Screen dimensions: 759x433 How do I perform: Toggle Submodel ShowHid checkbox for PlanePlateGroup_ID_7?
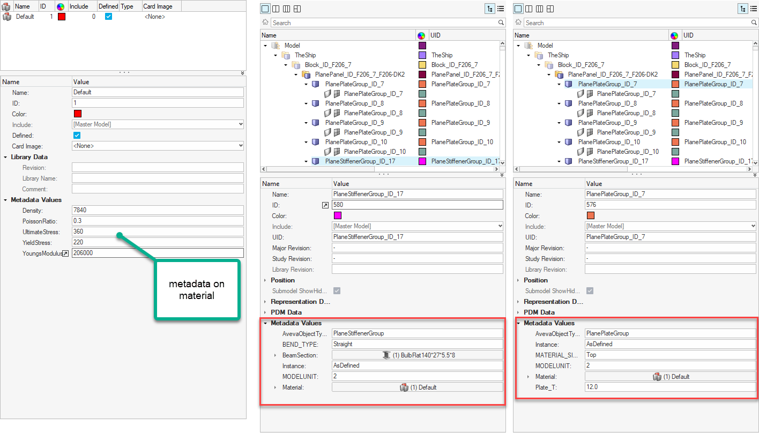pos(590,290)
